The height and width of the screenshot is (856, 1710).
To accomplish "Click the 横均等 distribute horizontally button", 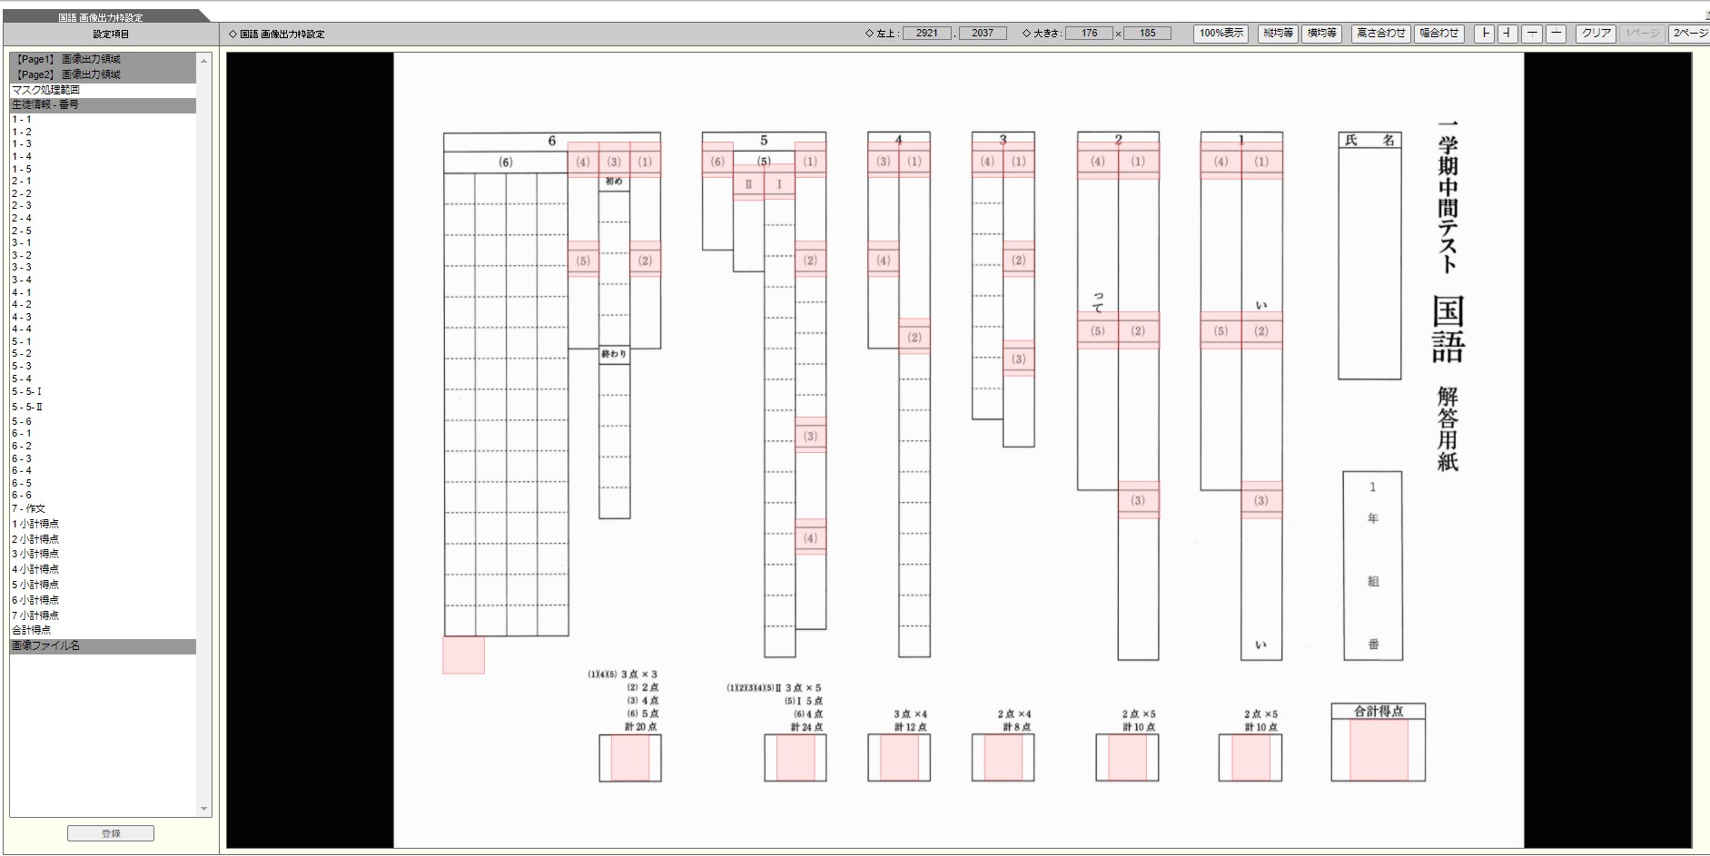I will tap(1321, 34).
